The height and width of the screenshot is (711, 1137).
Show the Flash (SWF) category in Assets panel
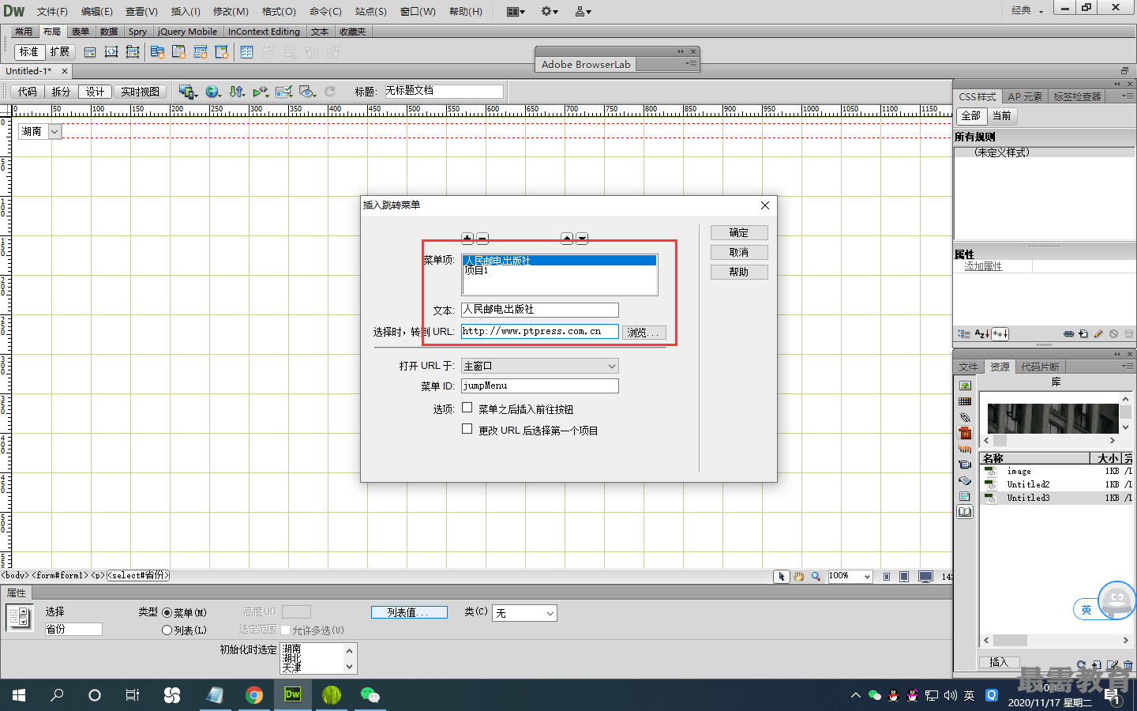(965, 433)
